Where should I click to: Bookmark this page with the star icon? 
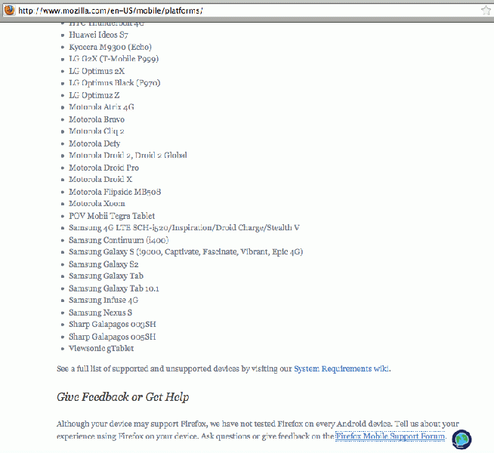(x=486, y=11)
